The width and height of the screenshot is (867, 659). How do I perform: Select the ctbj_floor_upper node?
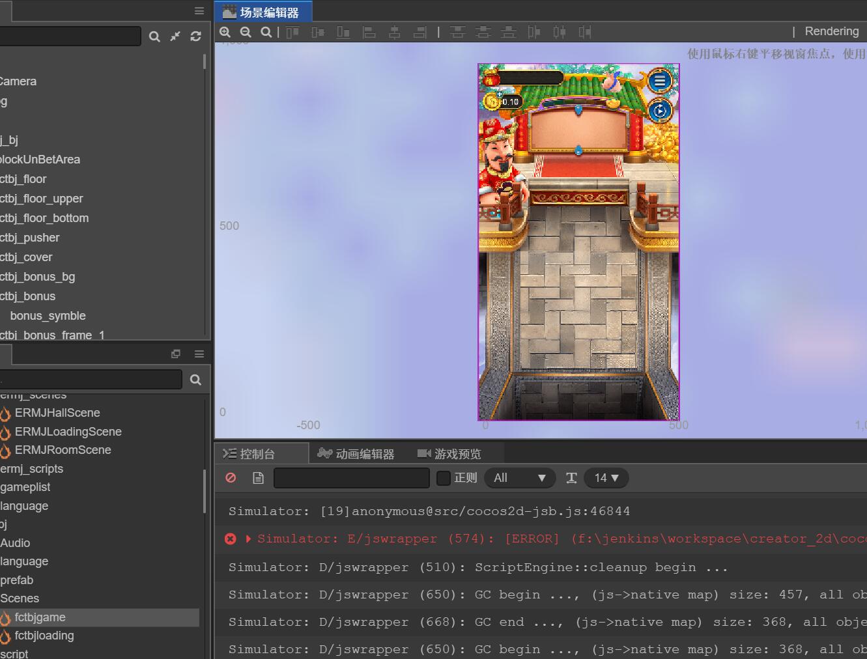point(42,199)
